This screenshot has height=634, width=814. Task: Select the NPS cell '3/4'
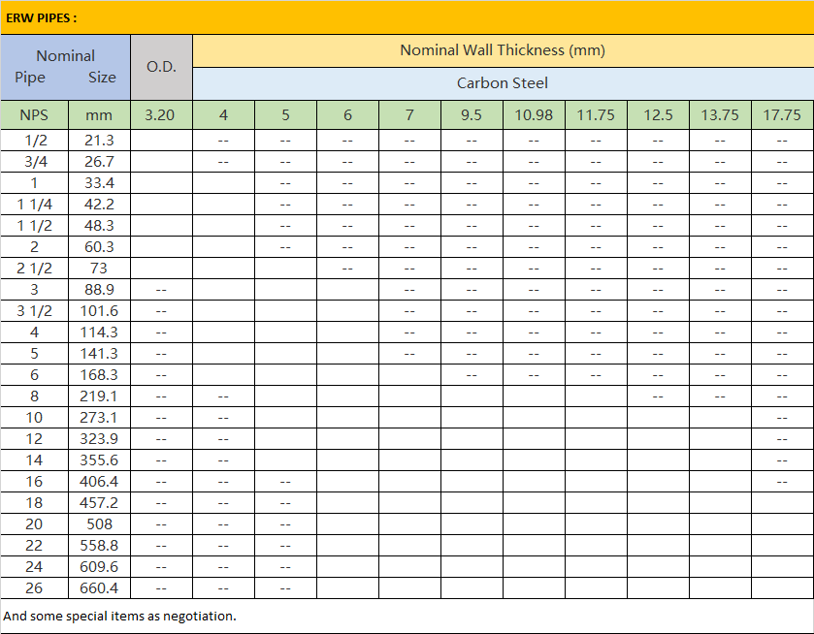pyautogui.click(x=34, y=161)
